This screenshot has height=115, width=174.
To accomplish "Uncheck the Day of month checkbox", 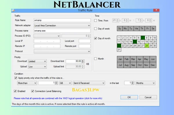I will 95,38.
